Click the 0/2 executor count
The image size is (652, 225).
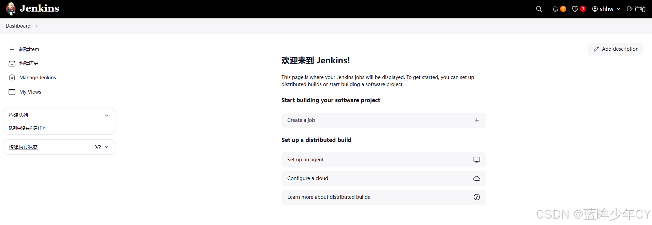click(98, 147)
